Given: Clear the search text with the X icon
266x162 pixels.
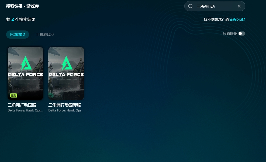Looking at the screenshot, I should coord(239,6).
